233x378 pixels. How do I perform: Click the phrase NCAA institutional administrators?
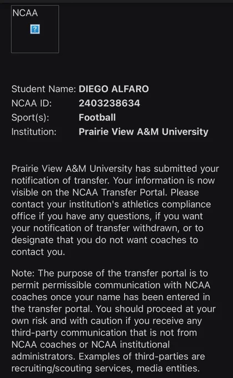[90, 351]
